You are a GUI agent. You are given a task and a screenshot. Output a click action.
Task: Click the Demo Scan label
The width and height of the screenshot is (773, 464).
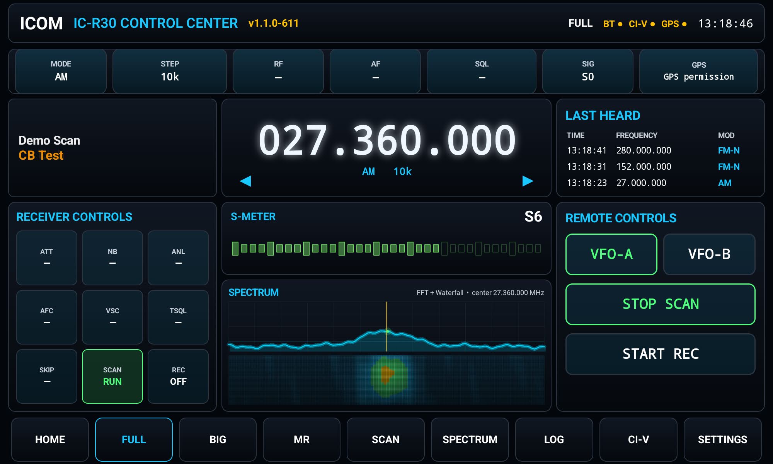point(49,140)
